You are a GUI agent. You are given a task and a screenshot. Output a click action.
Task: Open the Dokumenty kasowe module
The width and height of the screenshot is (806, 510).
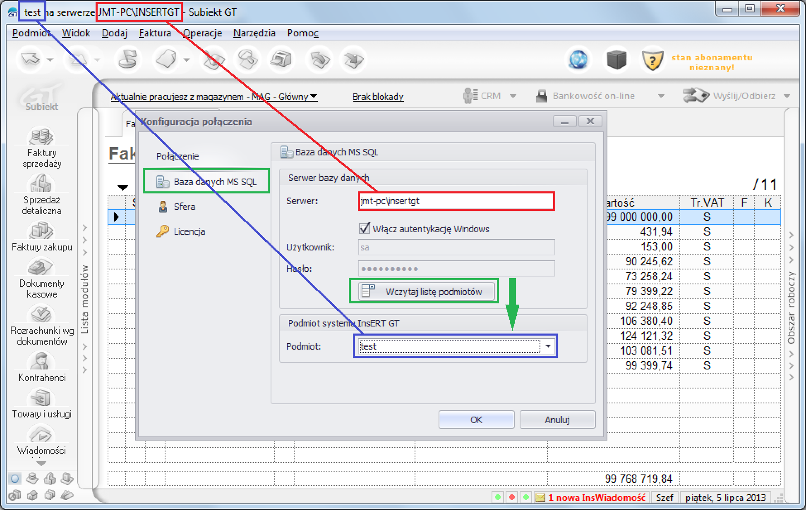tap(42, 278)
